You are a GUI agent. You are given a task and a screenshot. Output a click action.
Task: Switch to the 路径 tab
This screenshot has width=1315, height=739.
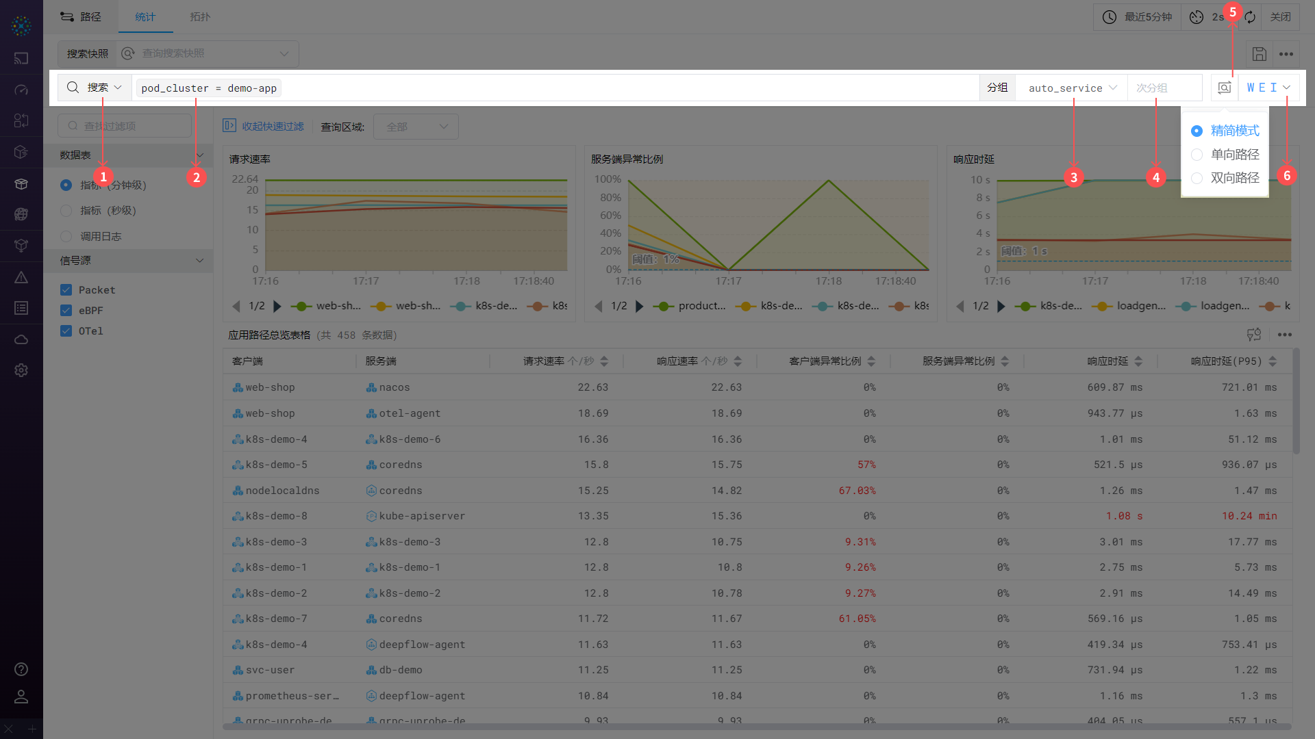click(x=81, y=17)
